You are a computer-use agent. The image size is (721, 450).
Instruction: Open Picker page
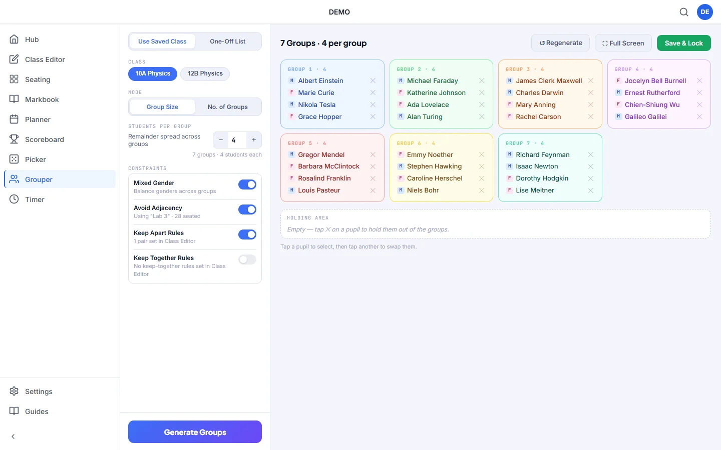(60, 159)
